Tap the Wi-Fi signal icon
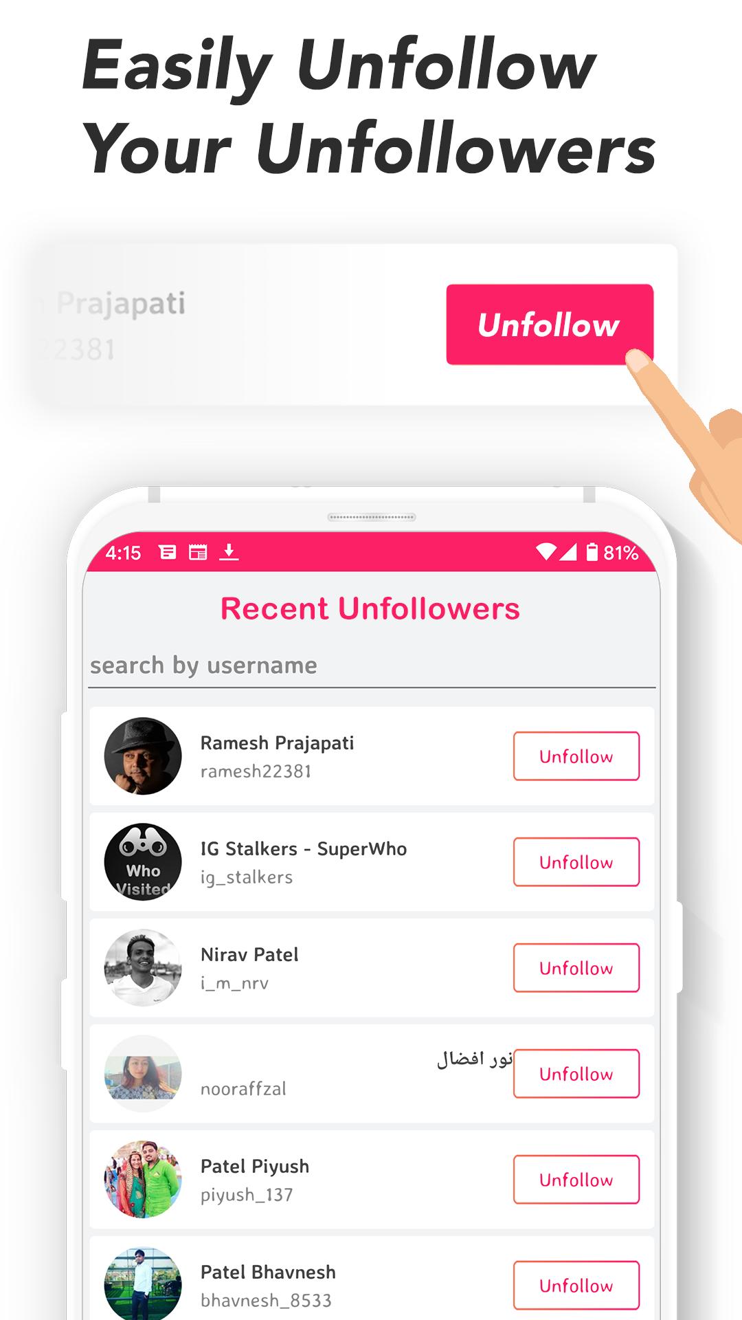 point(546,552)
